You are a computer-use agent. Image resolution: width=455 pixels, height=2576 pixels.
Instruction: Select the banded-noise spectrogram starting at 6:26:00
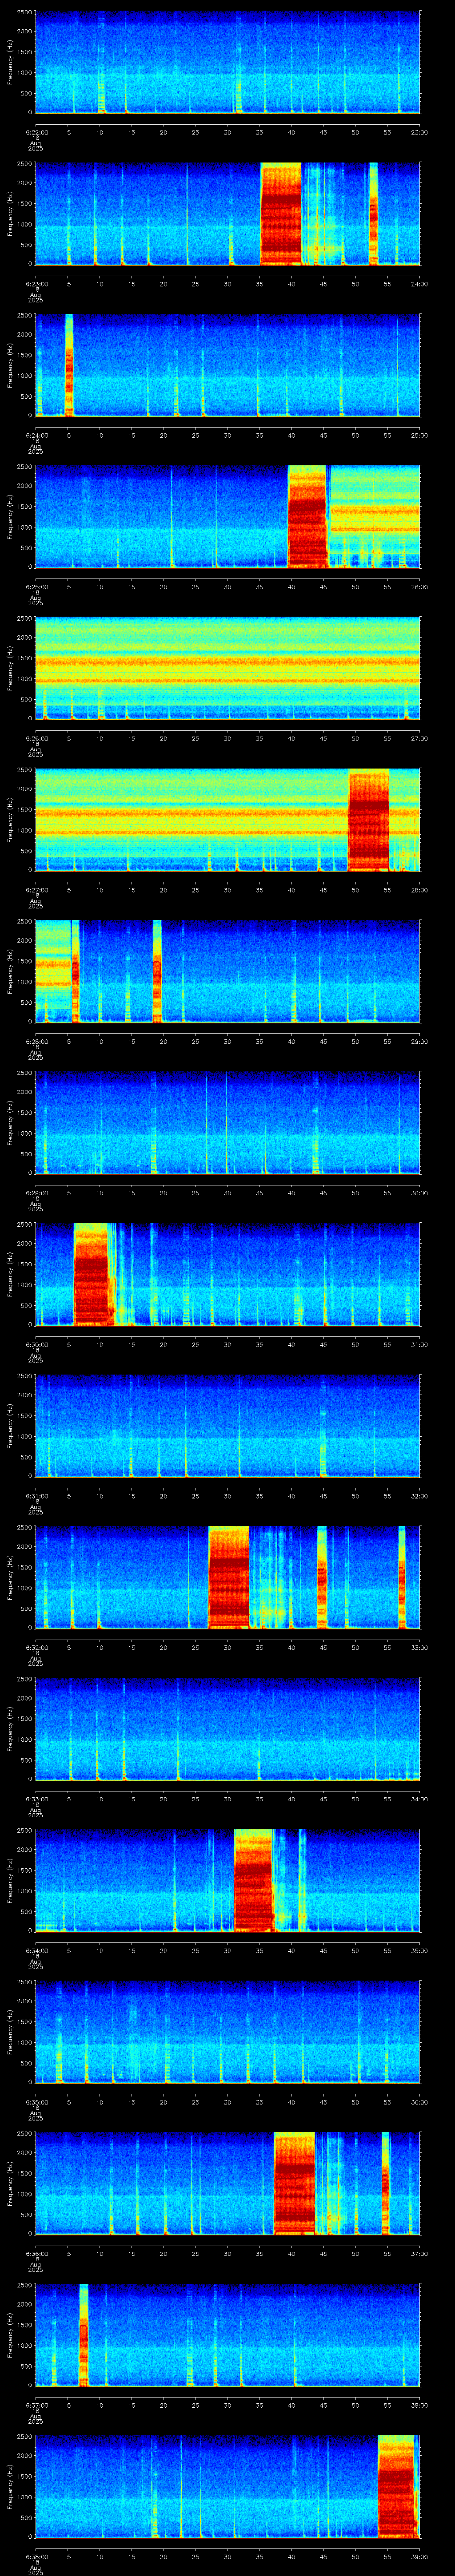click(x=228, y=668)
